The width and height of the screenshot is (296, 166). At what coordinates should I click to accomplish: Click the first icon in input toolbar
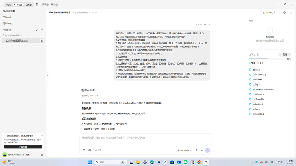(84, 150)
